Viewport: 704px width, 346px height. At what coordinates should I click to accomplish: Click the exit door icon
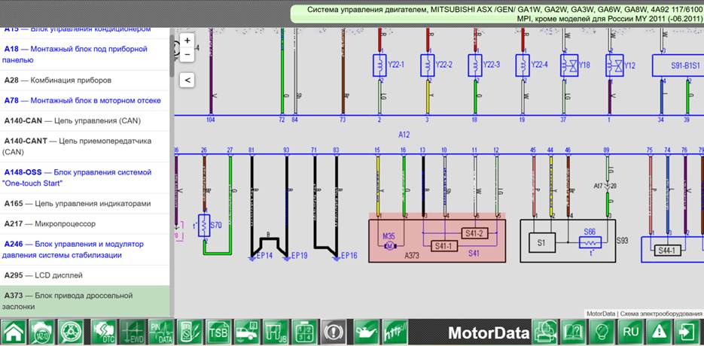click(x=687, y=332)
